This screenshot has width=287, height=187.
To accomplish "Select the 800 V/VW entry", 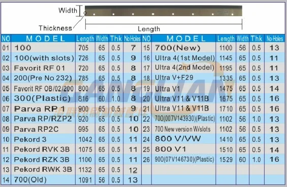I will 178,139.
